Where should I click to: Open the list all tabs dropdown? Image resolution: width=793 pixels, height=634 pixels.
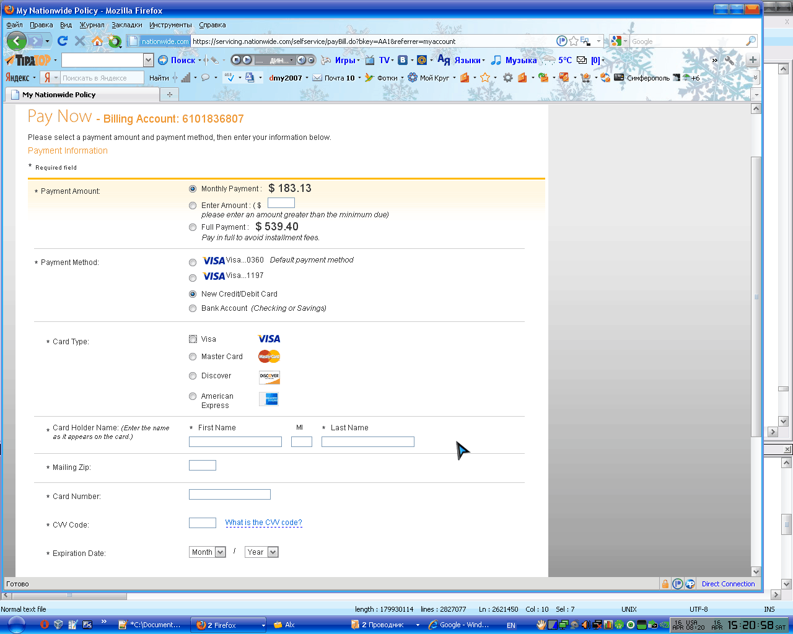pyautogui.click(x=755, y=95)
